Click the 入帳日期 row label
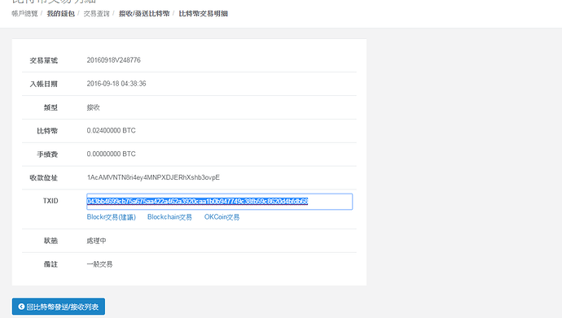 pos(44,84)
